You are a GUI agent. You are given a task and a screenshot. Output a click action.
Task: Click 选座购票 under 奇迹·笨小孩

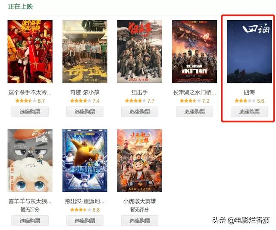[85, 112]
